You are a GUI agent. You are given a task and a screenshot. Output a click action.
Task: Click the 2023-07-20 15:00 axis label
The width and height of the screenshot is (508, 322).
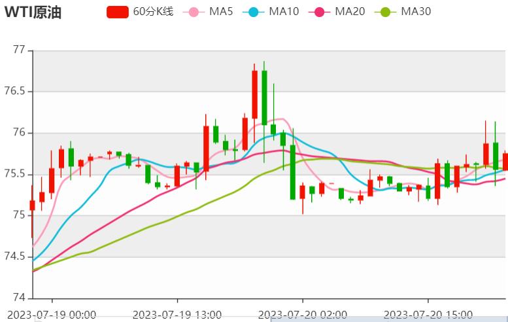point(428,315)
